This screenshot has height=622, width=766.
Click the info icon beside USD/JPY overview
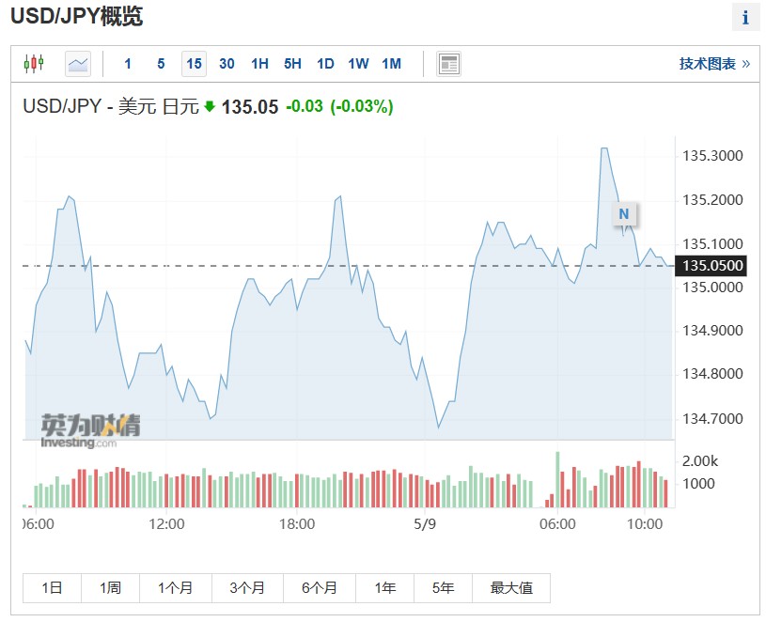tap(745, 18)
